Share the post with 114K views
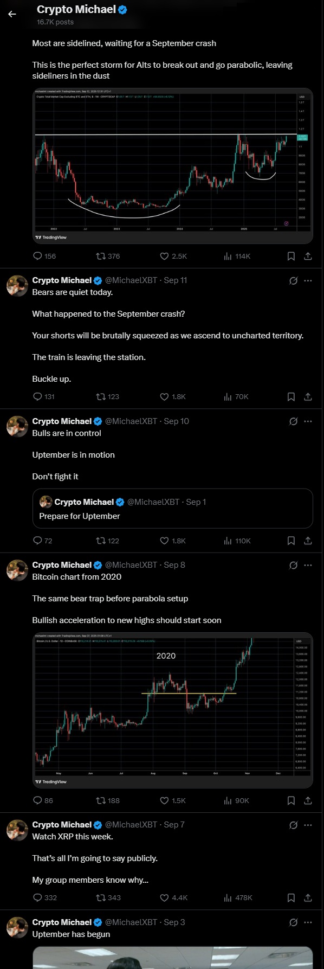324x969 pixels. pos(308,256)
